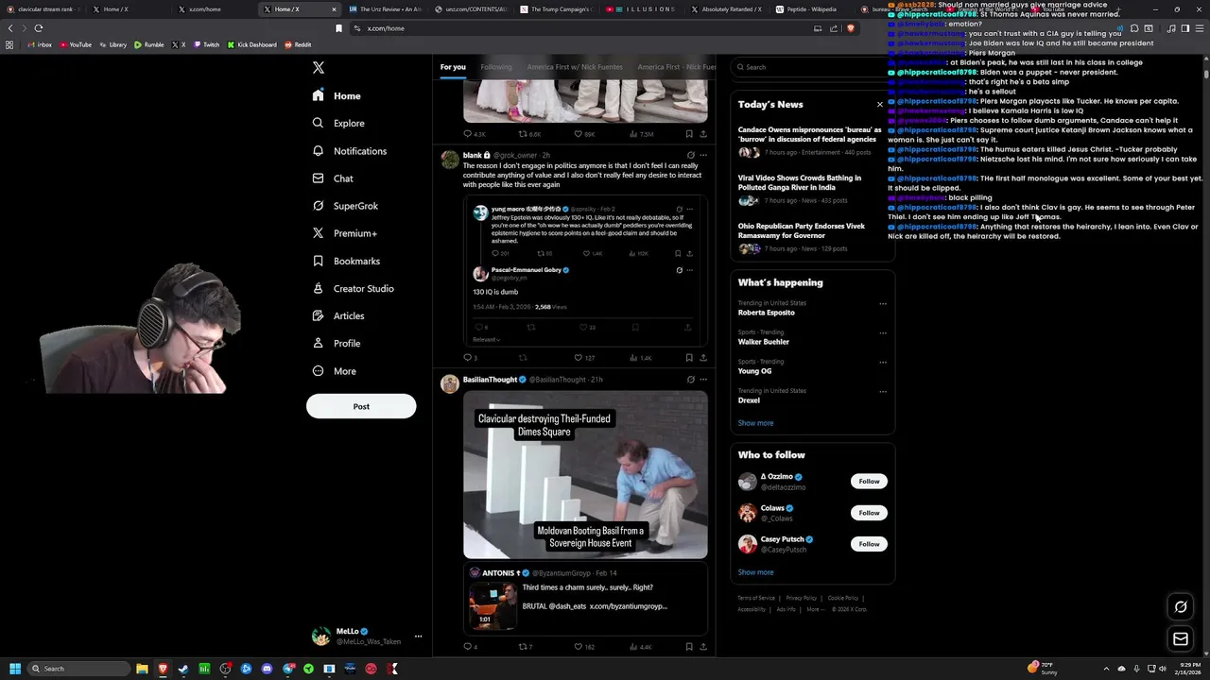Screen dimensions: 1210x680
Task: Switch to the Following tab
Action: point(496,67)
